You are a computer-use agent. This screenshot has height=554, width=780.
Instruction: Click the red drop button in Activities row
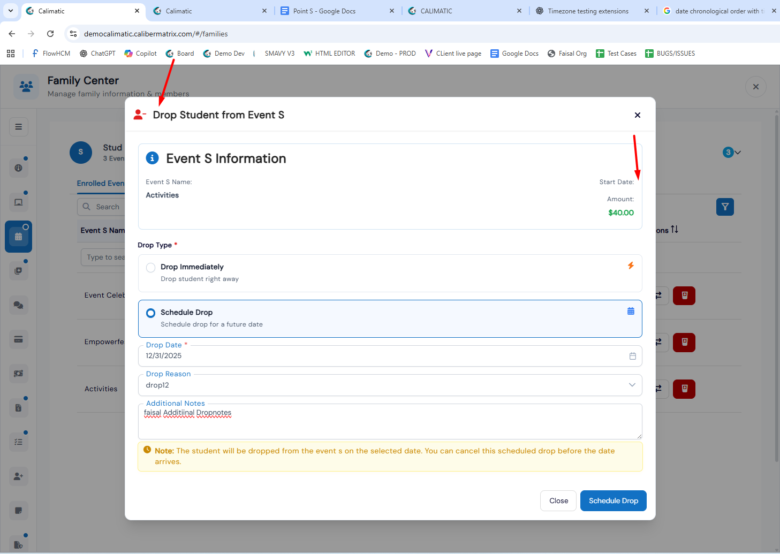pos(684,389)
